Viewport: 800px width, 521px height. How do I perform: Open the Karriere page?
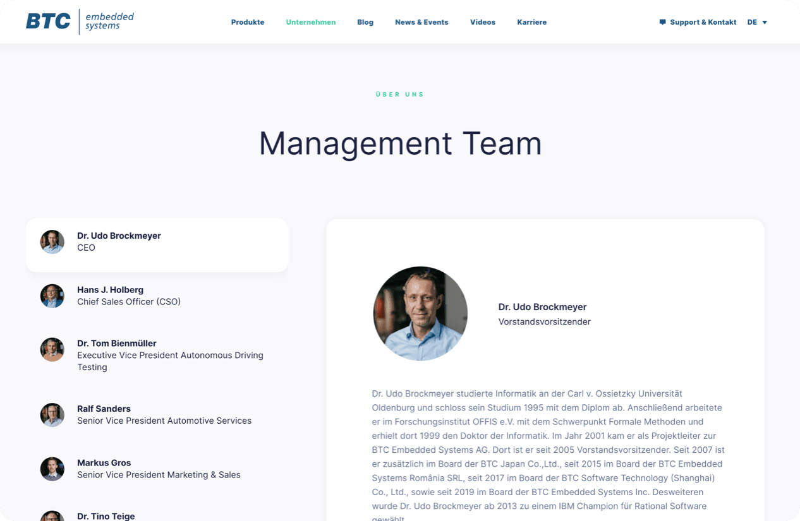point(532,22)
